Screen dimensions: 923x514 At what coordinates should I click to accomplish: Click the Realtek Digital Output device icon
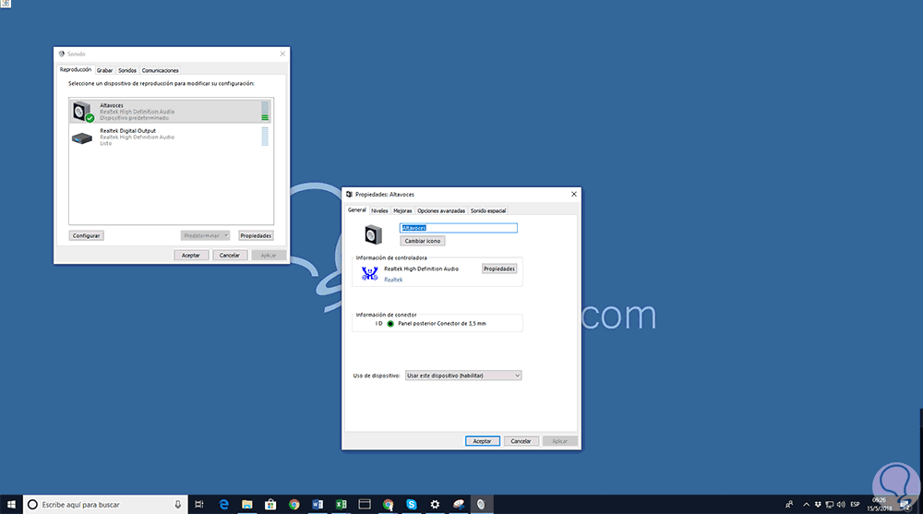coord(82,138)
